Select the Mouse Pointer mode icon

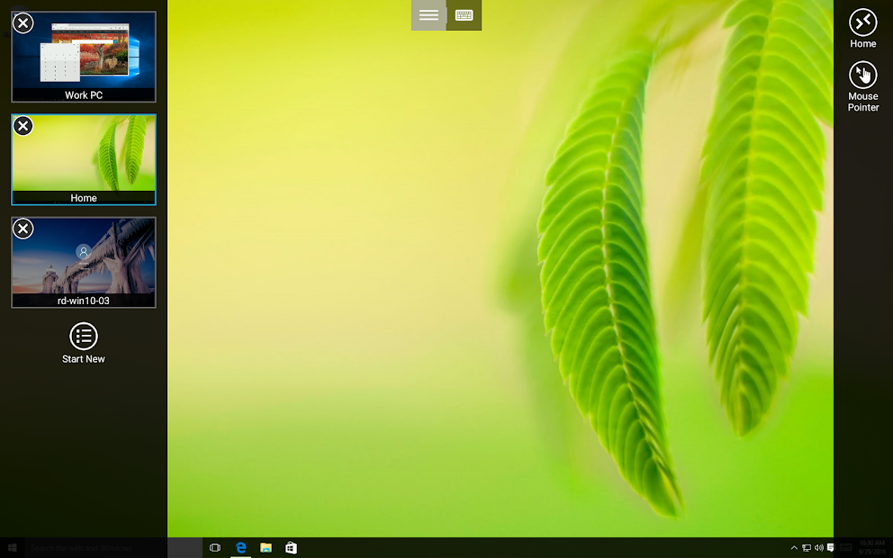coord(862,76)
